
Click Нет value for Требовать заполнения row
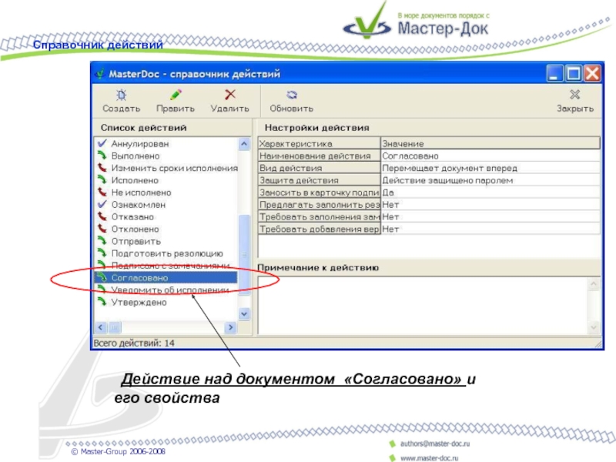click(490, 217)
